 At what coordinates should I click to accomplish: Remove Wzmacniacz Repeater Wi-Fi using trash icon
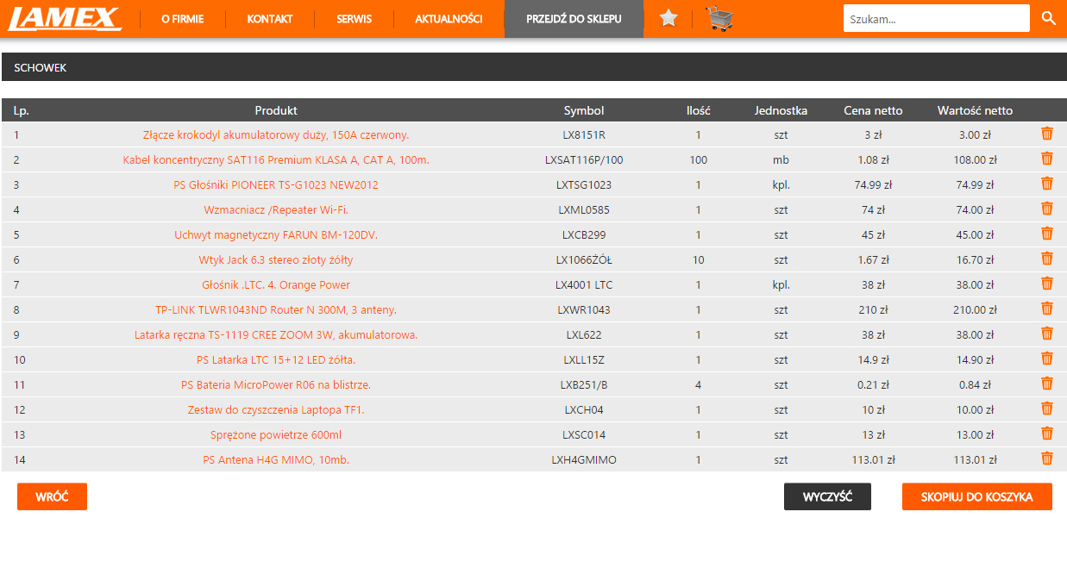[x=1047, y=209]
